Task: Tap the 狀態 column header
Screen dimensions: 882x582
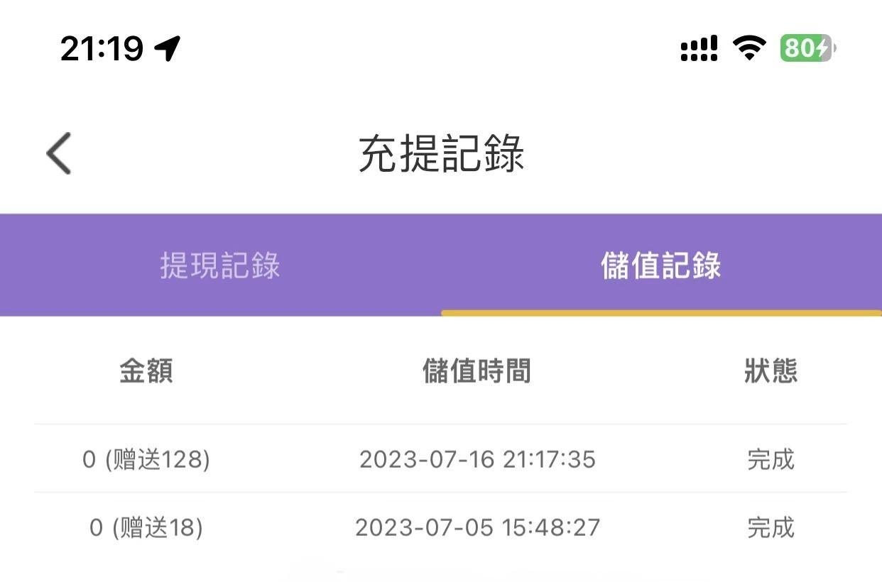Action: coord(771,370)
